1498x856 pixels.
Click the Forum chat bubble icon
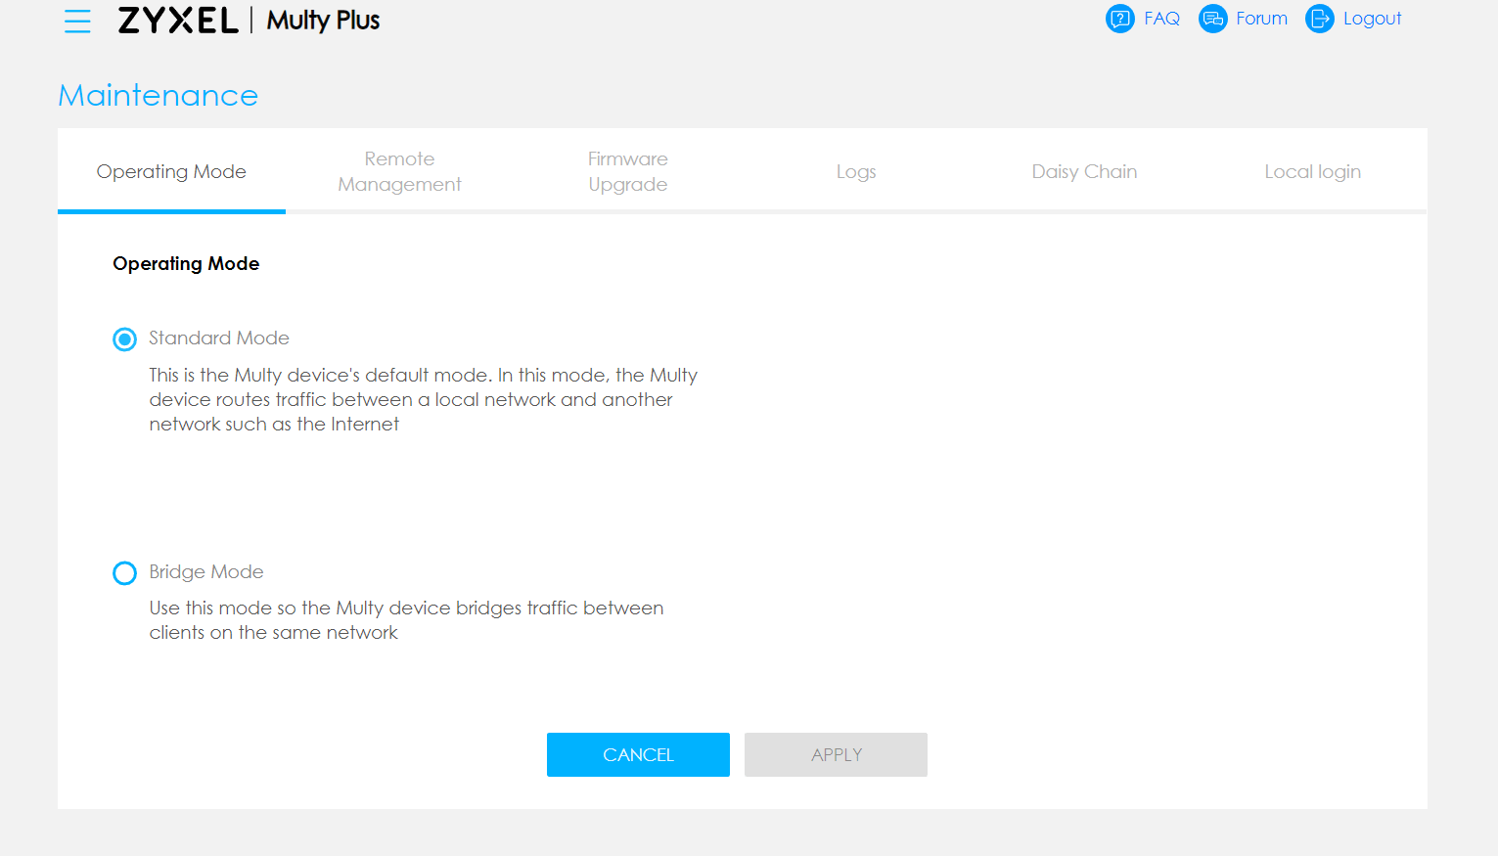coord(1212,19)
